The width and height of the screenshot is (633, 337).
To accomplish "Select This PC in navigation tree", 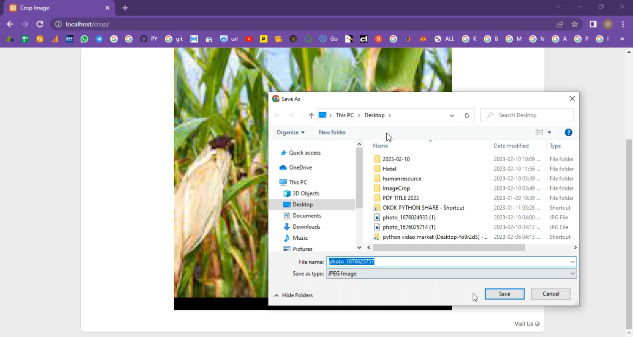I will tap(293, 182).
